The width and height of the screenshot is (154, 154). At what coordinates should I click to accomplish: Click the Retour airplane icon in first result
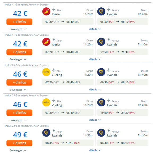point(109,10)
